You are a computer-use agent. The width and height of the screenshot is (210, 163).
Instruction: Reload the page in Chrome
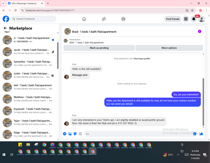16,11
